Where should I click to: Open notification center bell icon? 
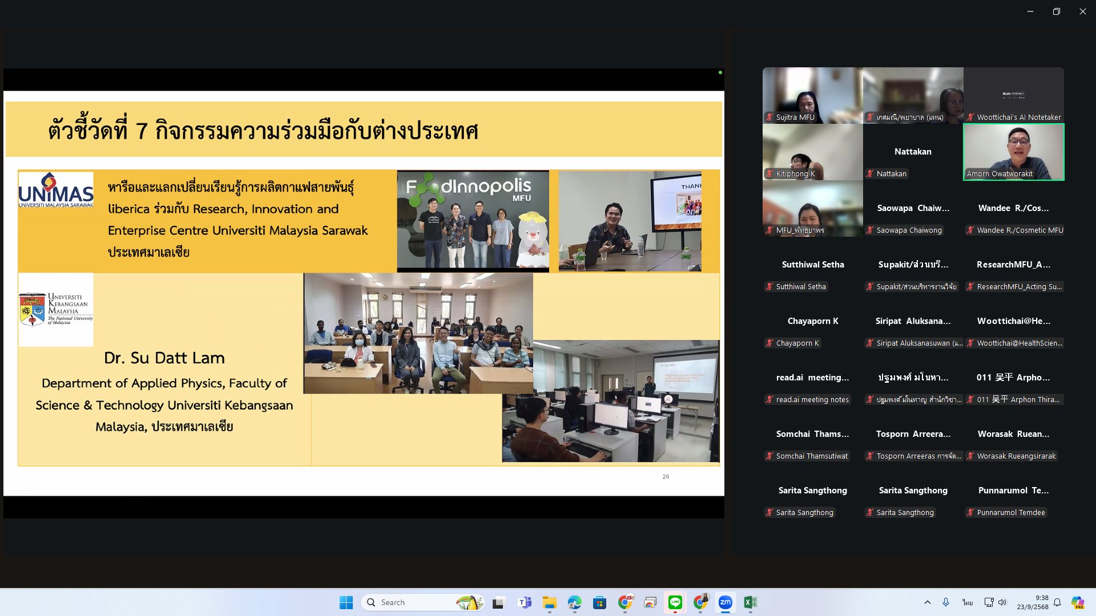point(1057,602)
